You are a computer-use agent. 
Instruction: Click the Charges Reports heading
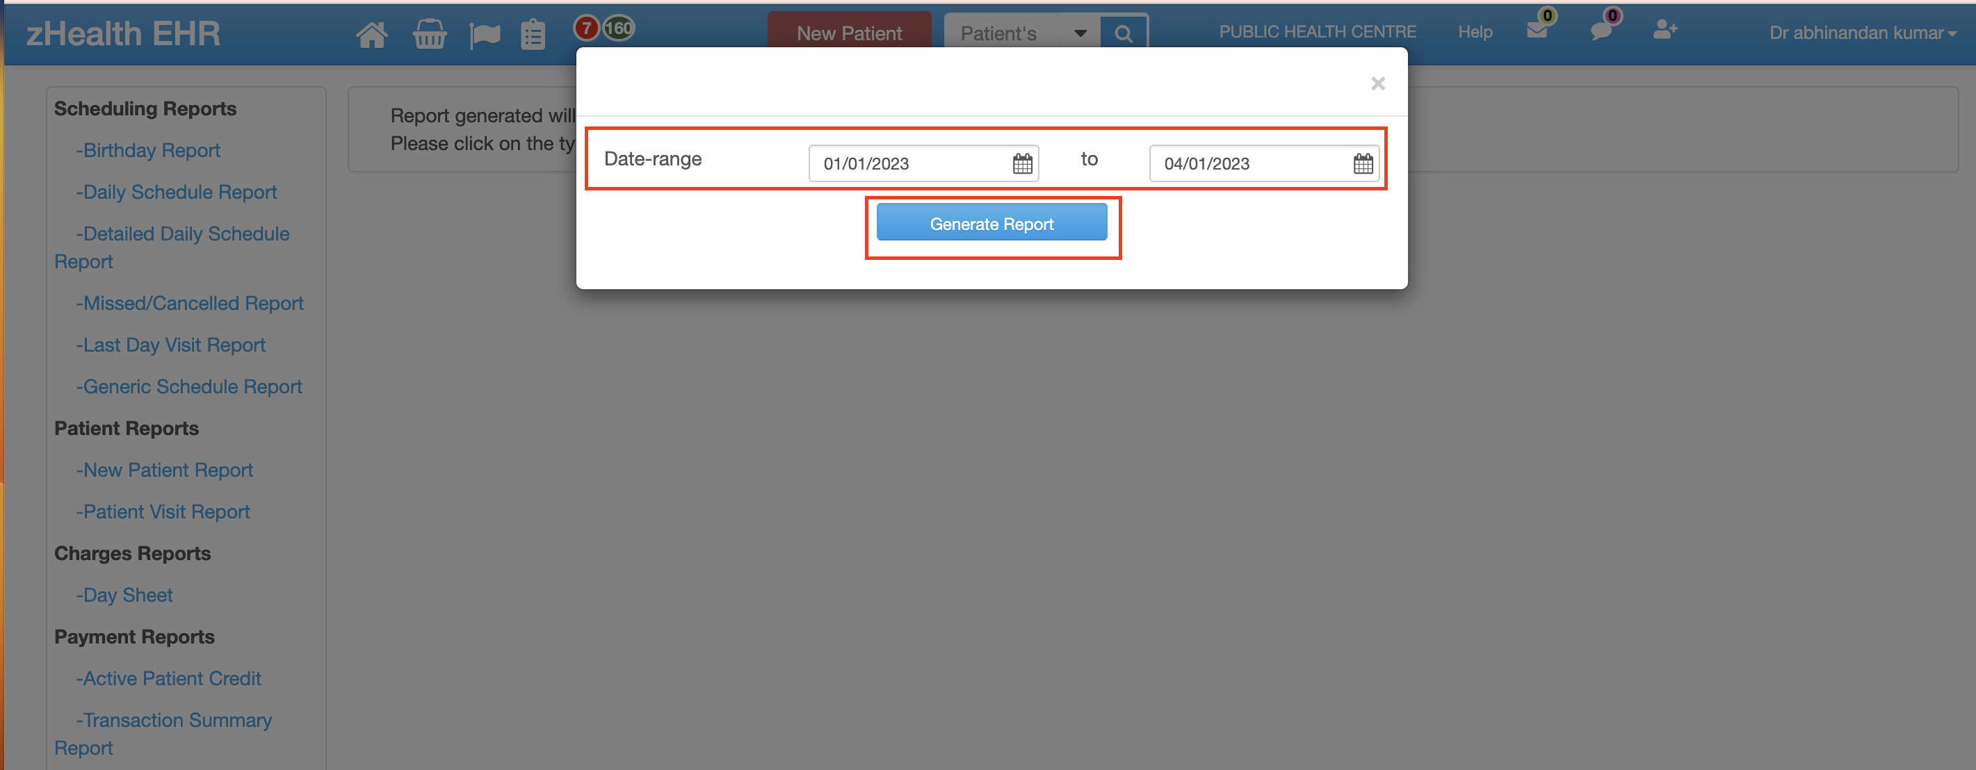click(x=132, y=554)
